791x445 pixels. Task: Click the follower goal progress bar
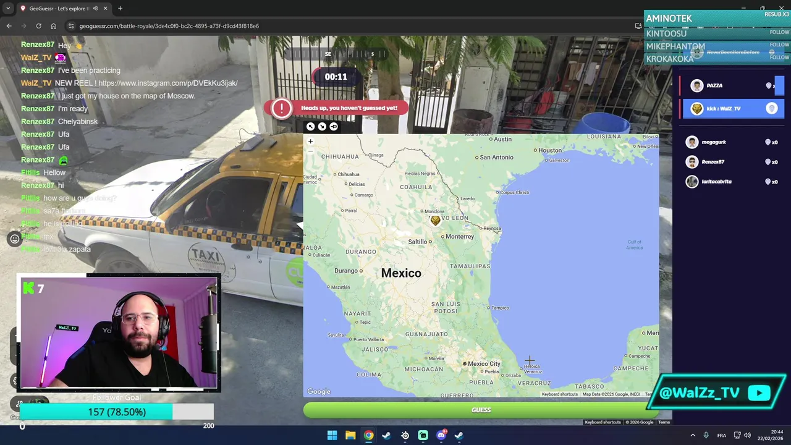[x=117, y=412]
